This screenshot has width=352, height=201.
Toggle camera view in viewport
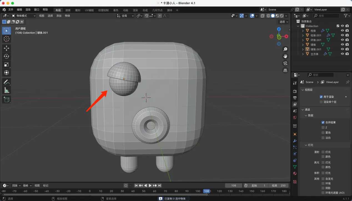(285, 63)
